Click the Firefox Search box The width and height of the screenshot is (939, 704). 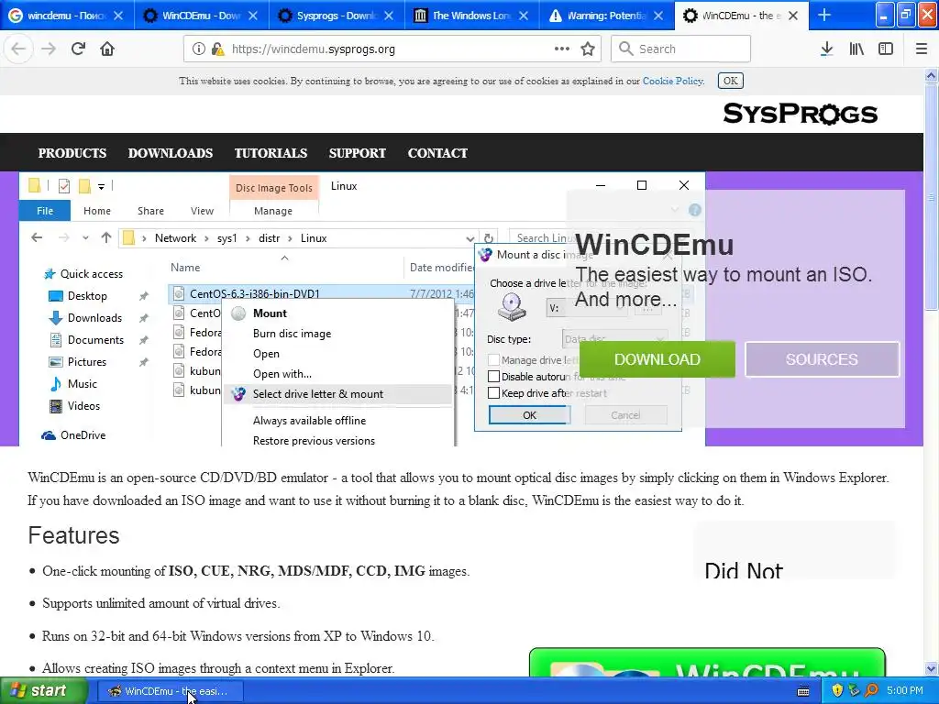tap(681, 49)
